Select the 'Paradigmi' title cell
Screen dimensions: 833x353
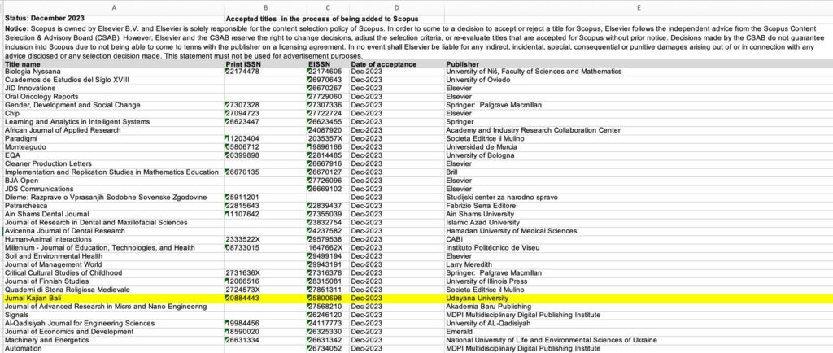[114, 138]
